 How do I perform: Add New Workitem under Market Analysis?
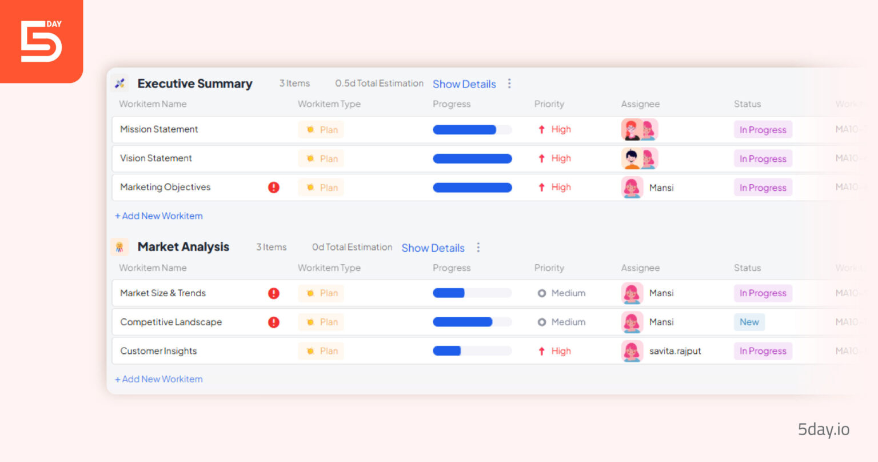[158, 379]
